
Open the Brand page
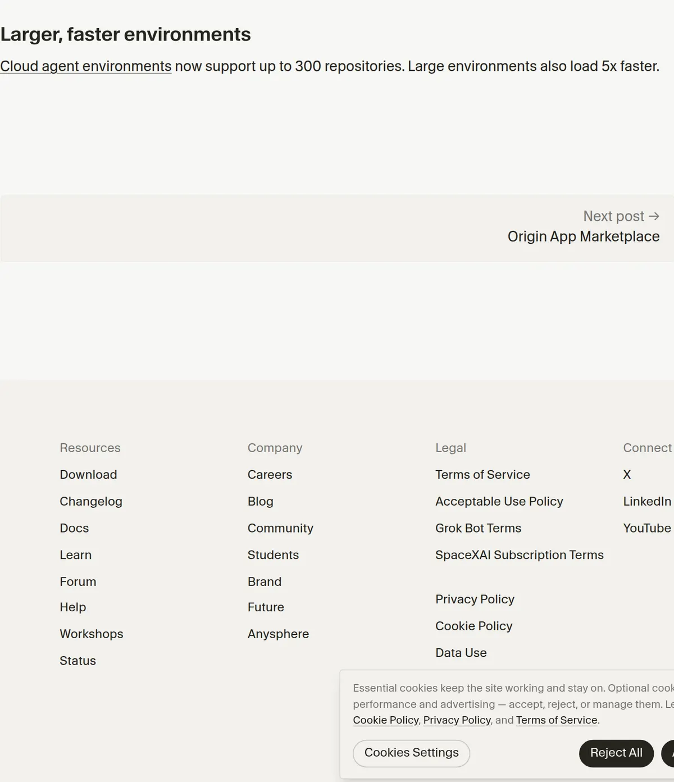[264, 582]
